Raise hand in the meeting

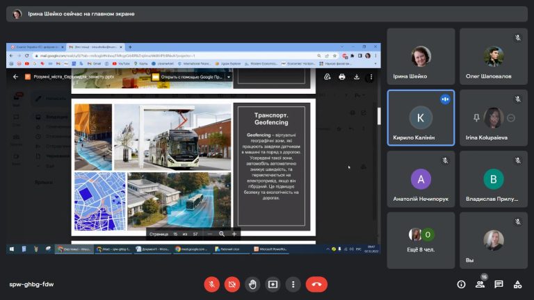tap(252, 284)
